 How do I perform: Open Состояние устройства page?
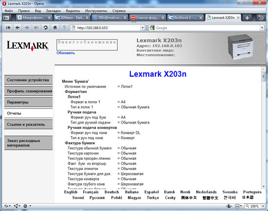(x=28, y=80)
